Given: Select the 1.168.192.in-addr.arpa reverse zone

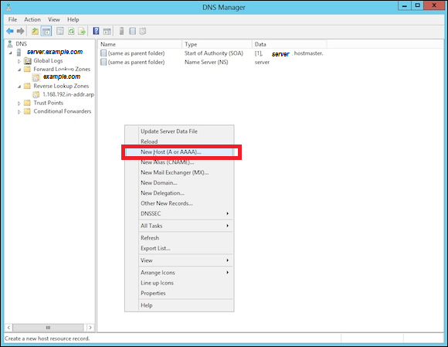Looking at the screenshot, I should click(x=68, y=94).
